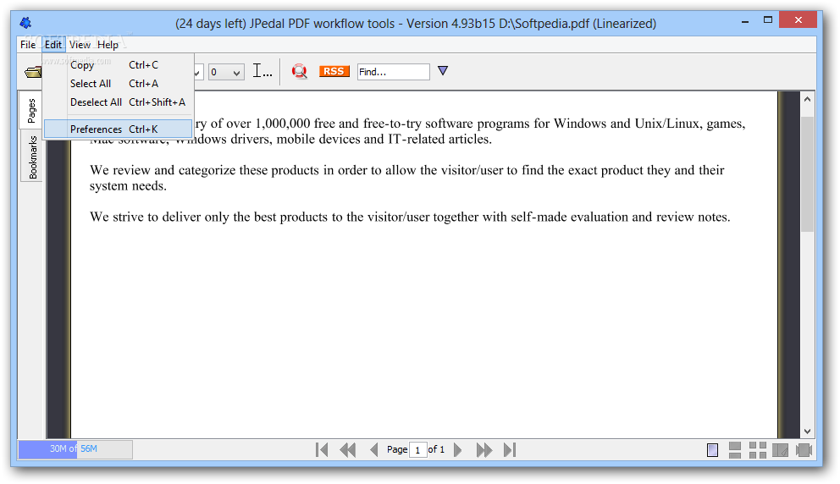
Task: Click the open folder toolbar icon
Action: 33,72
